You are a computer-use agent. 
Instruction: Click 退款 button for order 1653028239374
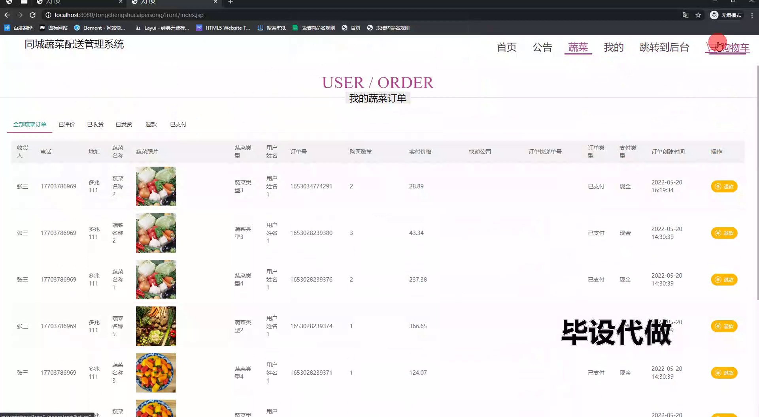[724, 326]
